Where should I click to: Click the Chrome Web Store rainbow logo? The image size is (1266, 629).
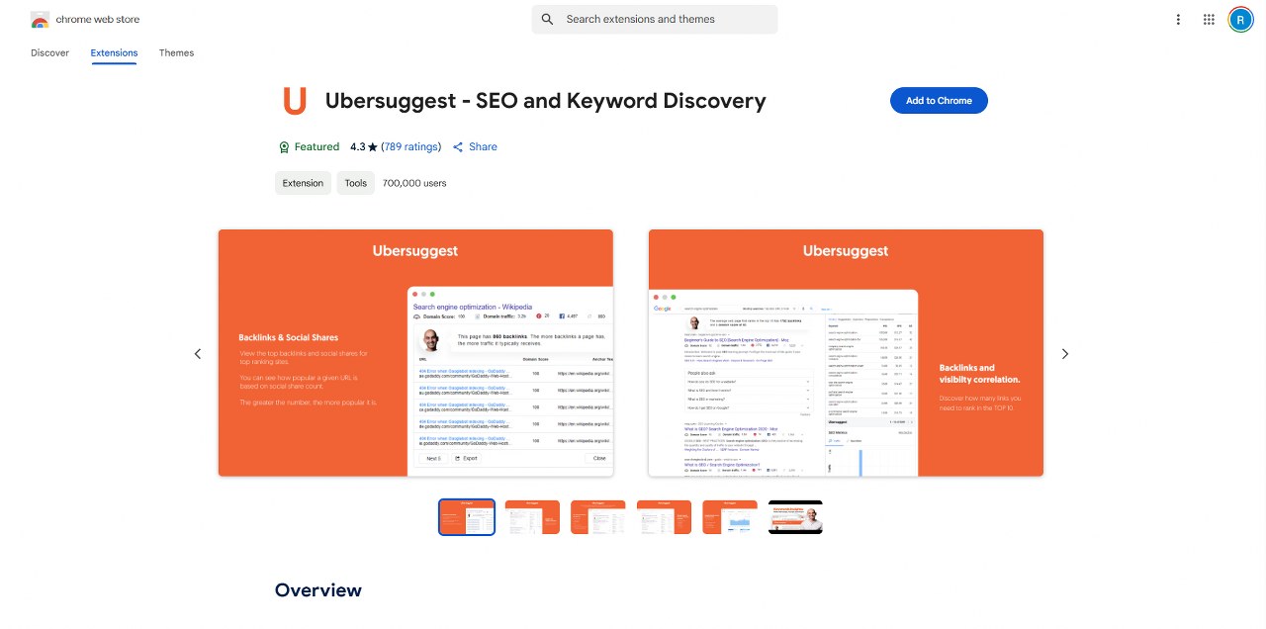coord(40,20)
